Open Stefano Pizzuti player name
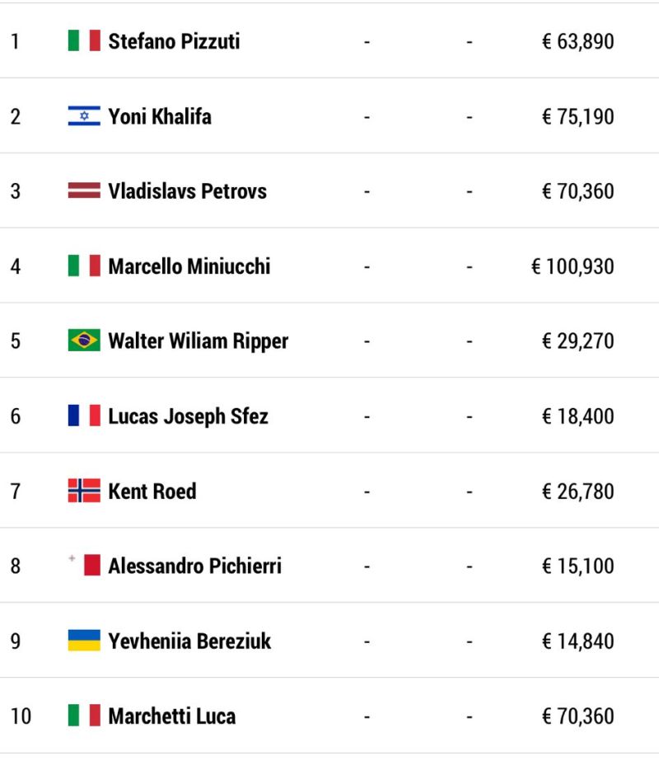 coord(174,41)
